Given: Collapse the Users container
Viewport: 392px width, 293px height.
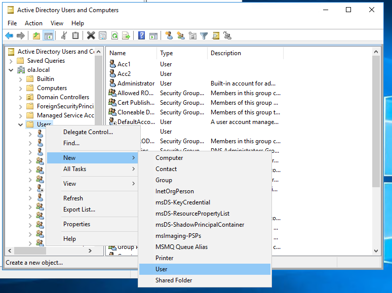Looking at the screenshot, I should [21, 124].
